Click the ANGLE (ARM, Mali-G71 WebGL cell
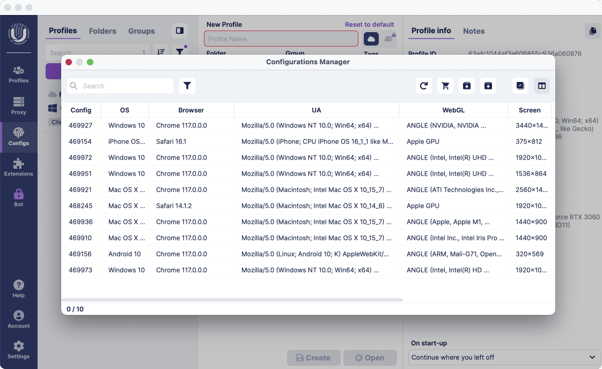The width and height of the screenshot is (602, 369). (x=454, y=254)
